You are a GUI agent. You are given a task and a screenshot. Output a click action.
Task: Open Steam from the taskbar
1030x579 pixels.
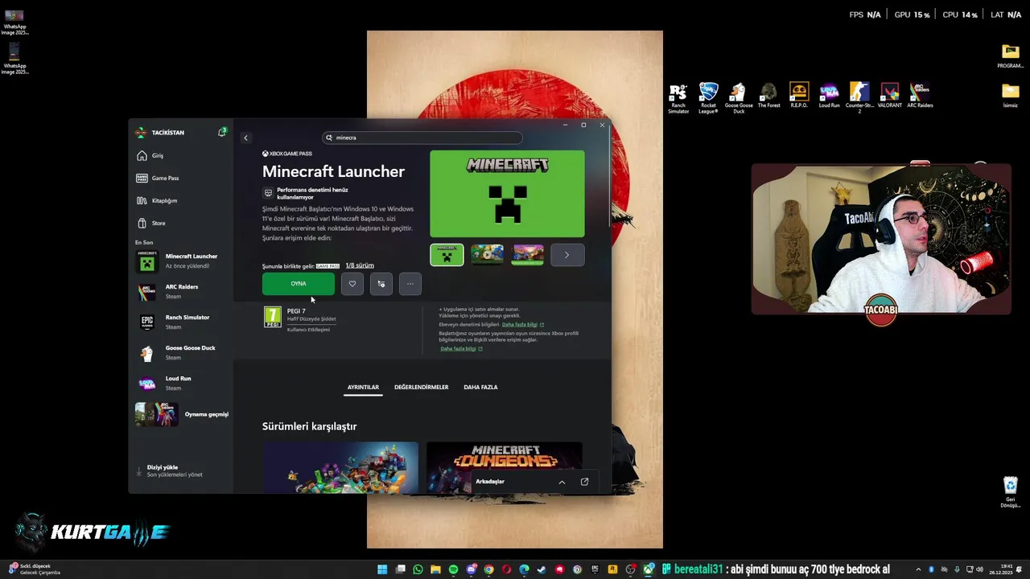tap(542, 569)
